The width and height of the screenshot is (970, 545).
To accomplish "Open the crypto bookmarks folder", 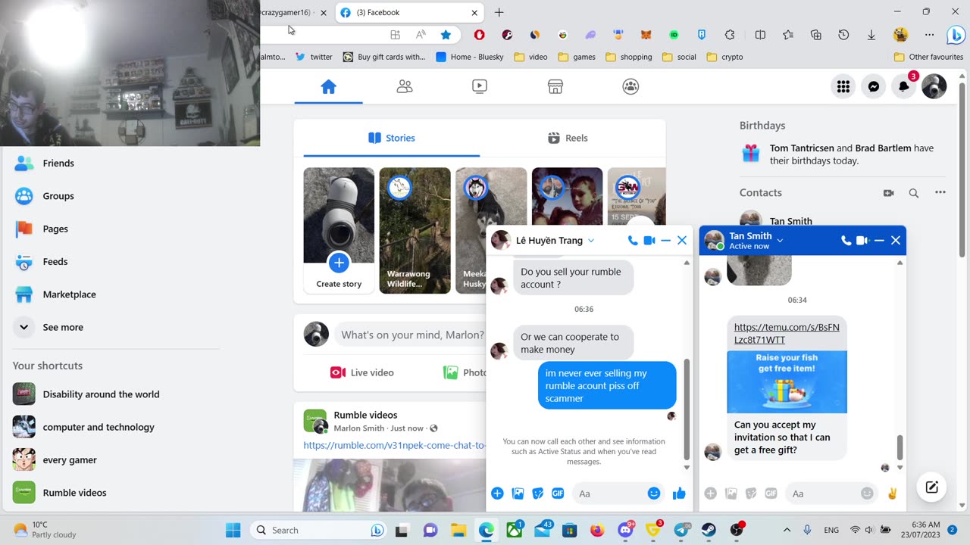I will (x=725, y=57).
